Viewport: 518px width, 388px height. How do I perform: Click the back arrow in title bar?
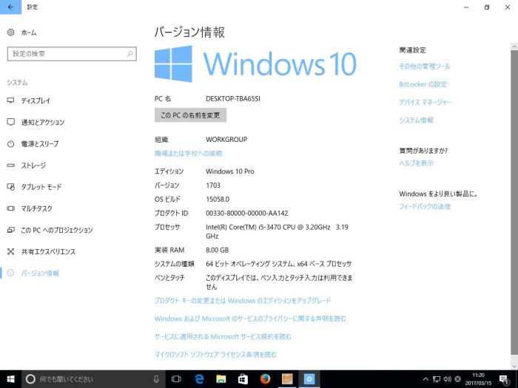[10, 7]
